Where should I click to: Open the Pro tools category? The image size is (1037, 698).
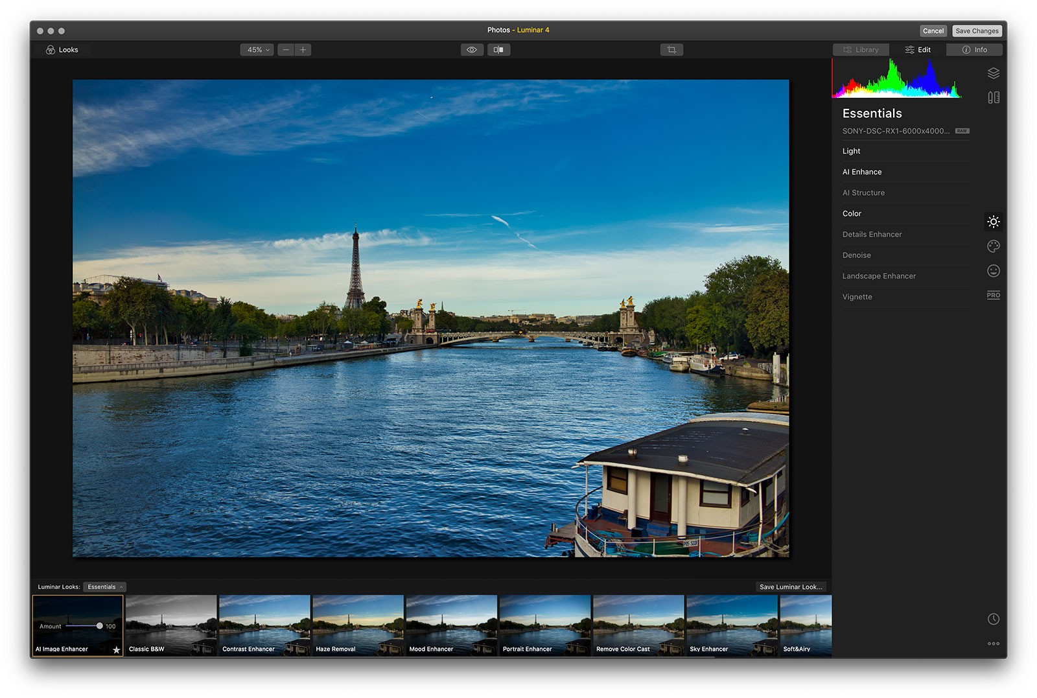click(993, 295)
